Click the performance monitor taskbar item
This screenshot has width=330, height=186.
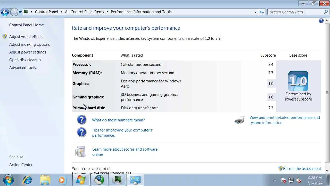pyautogui.click(x=117, y=180)
